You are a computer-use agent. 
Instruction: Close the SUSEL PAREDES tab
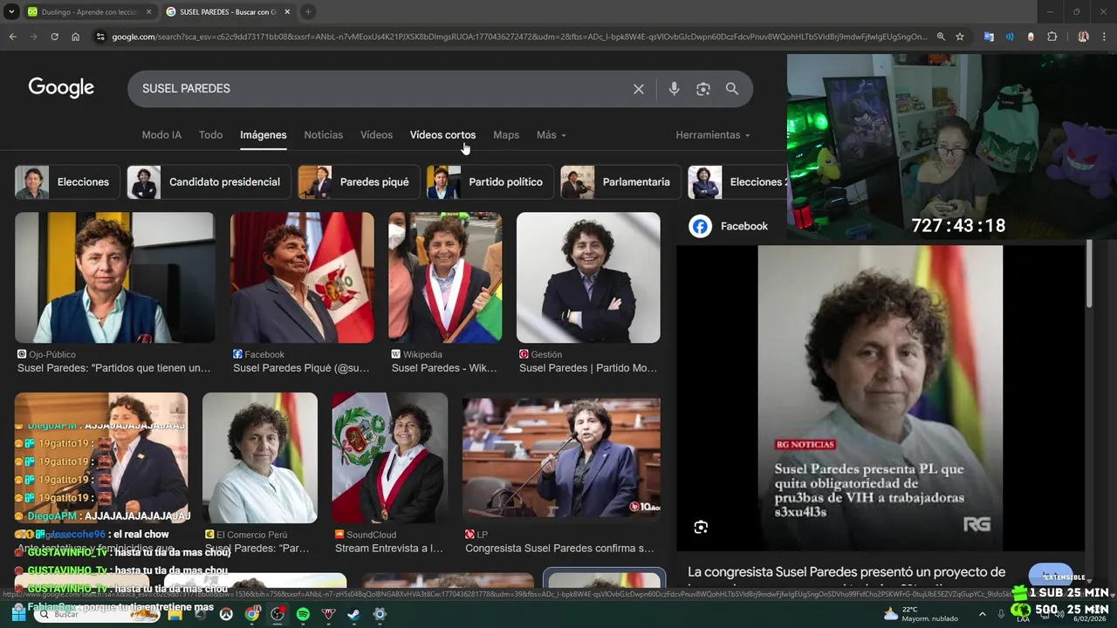tap(287, 11)
